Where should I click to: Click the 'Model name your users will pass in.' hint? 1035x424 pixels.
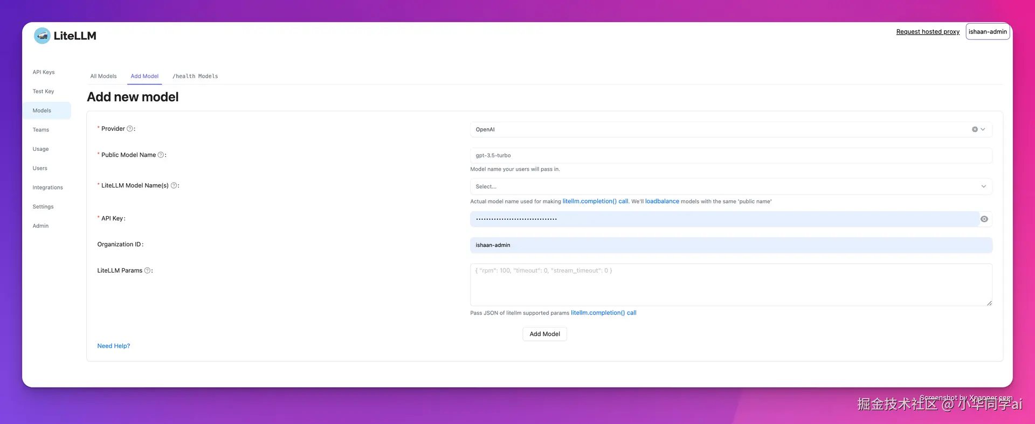point(515,169)
